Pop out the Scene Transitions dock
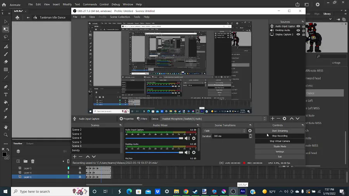The height and width of the screenshot is (196, 349). (250, 125)
